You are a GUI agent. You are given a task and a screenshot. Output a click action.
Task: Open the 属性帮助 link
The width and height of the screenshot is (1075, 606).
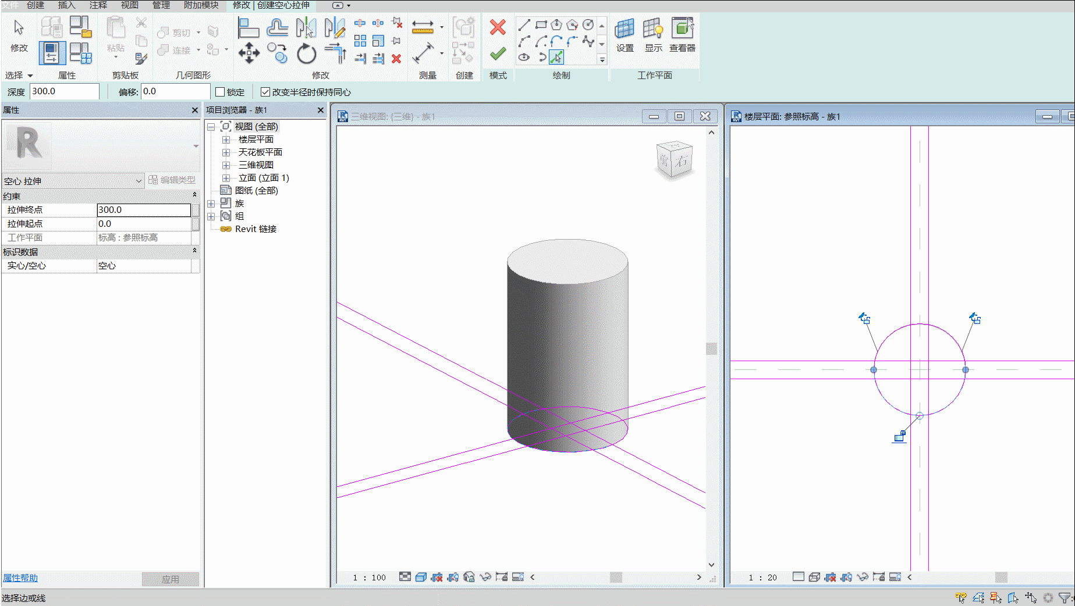click(x=20, y=578)
